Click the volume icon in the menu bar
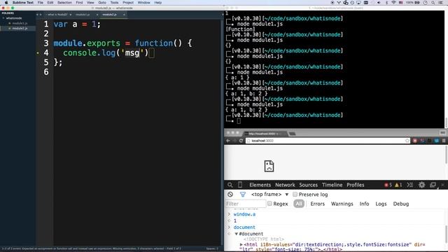This screenshot has height=252, width=448. 379,3
